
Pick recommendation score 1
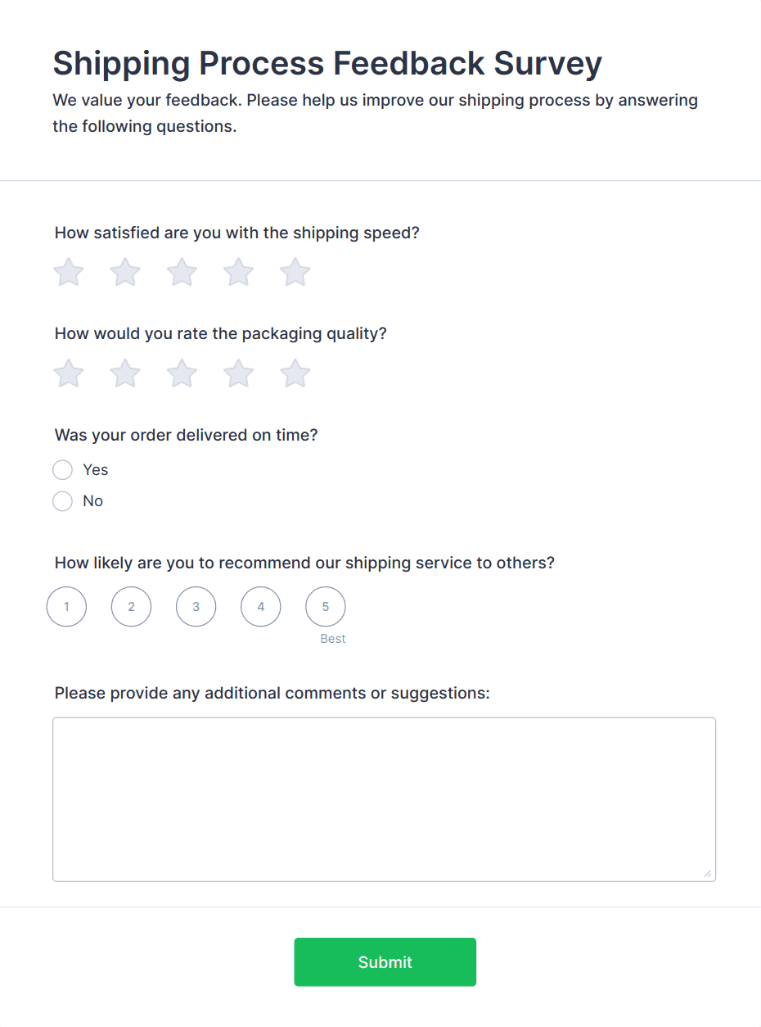(x=66, y=607)
